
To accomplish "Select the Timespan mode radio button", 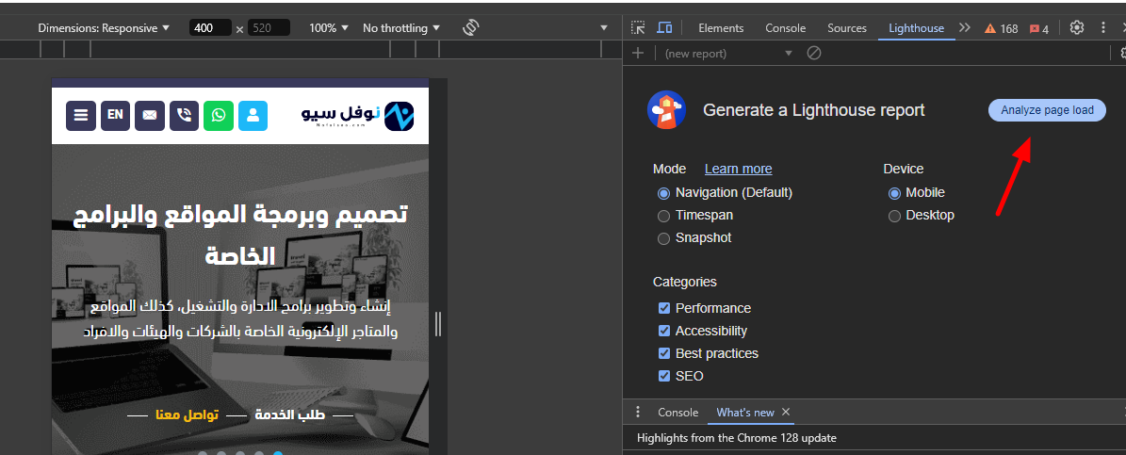I will click(x=664, y=216).
